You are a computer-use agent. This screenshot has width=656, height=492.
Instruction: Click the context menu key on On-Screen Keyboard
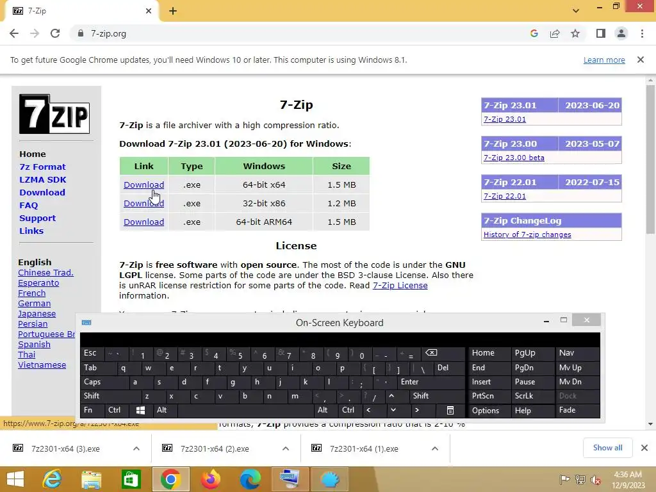coord(450,411)
